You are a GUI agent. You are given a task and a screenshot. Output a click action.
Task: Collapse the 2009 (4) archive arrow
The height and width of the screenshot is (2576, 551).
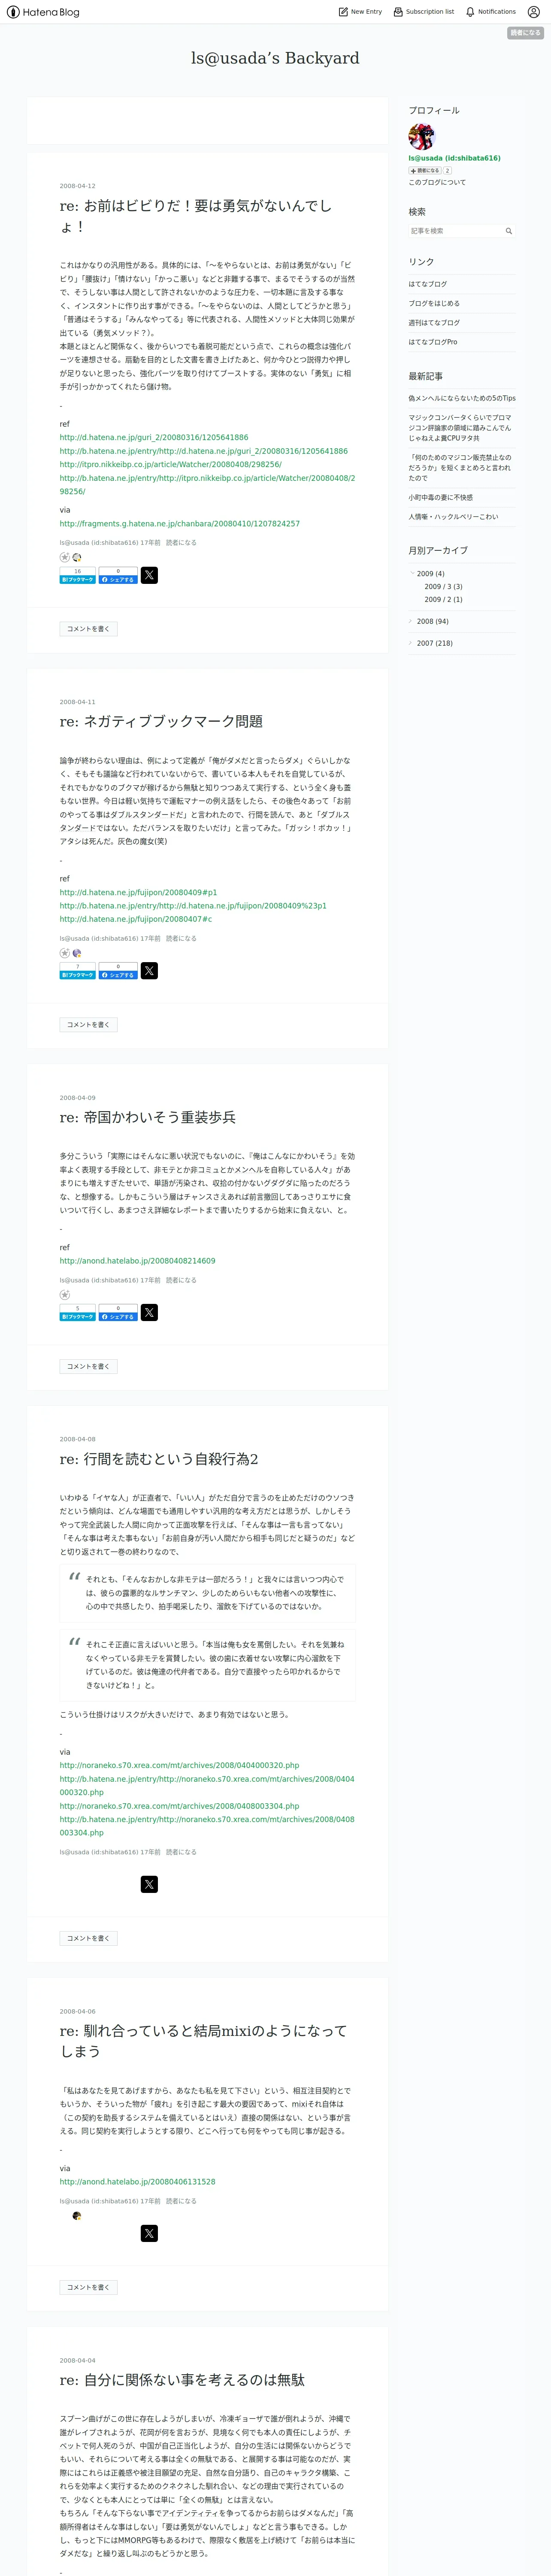point(411,573)
